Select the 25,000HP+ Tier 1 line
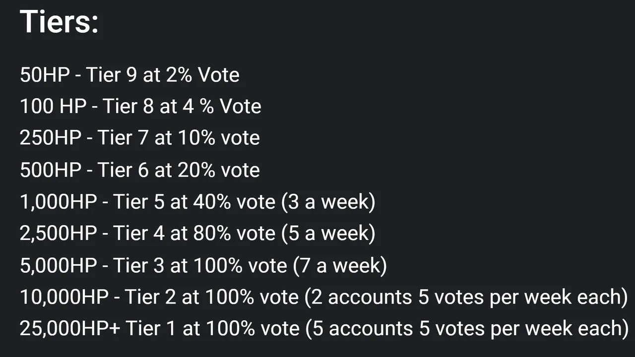Screen dimensions: 635x357 tap(324, 329)
